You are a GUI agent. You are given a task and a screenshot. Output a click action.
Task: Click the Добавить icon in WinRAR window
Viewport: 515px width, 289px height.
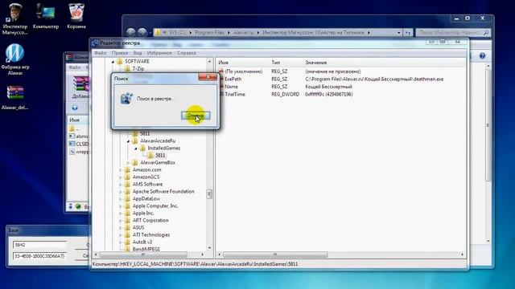[80, 88]
